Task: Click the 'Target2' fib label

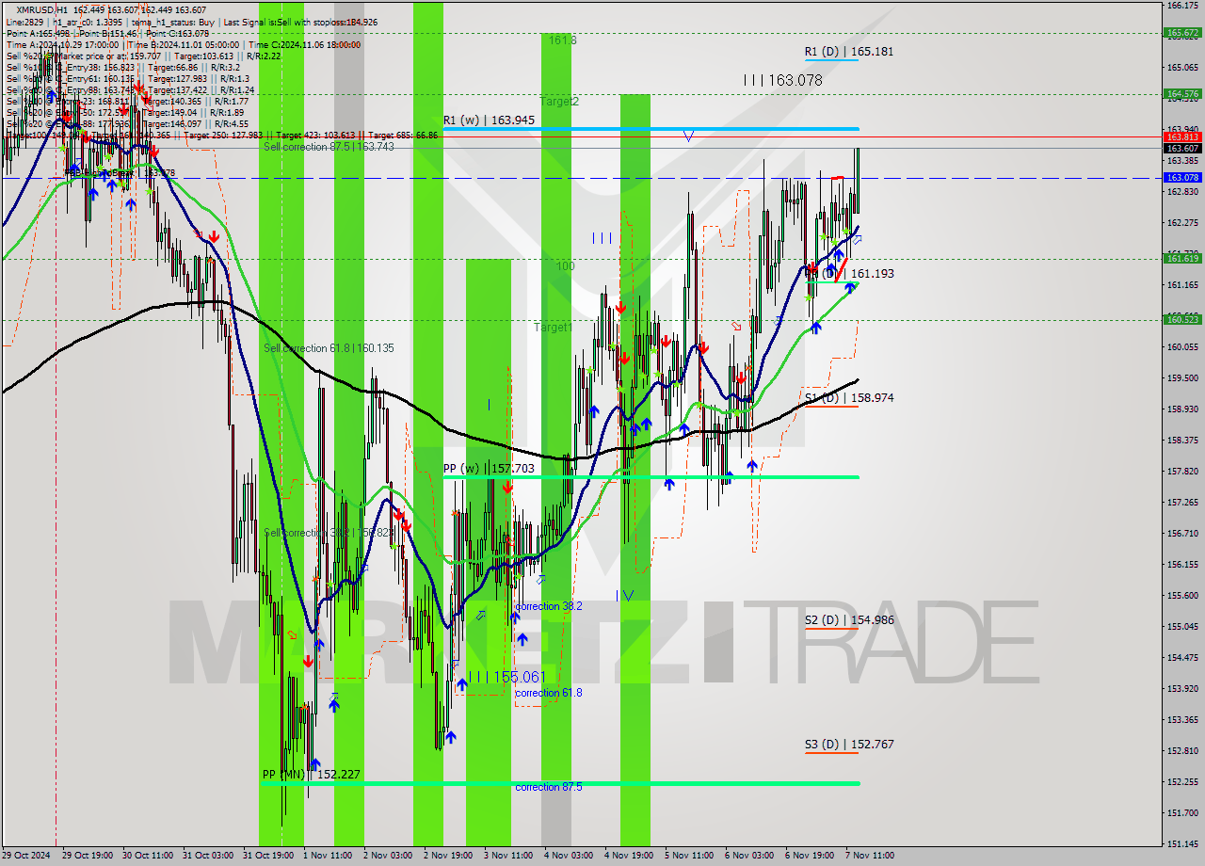Action: (x=559, y=101)
